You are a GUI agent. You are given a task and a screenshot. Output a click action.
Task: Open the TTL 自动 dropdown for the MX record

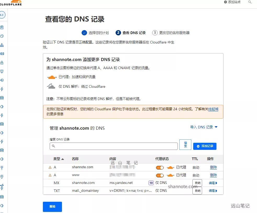197,183
